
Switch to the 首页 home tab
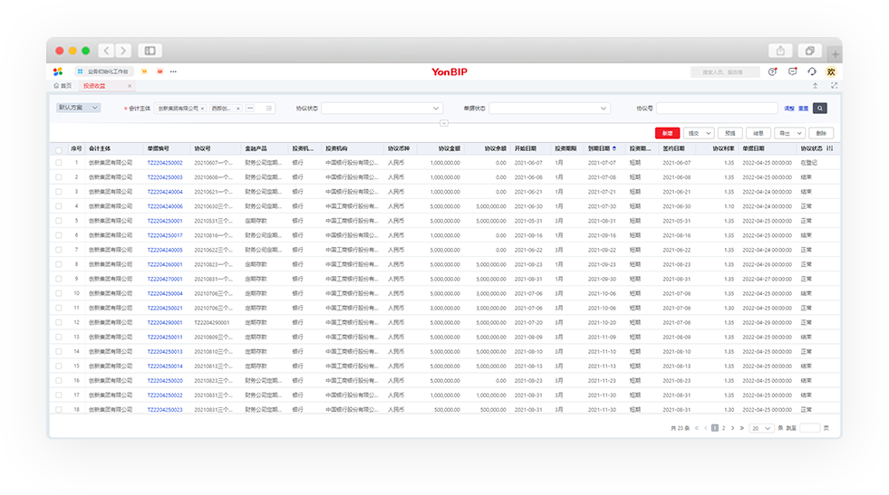click(x=62, y=86)
